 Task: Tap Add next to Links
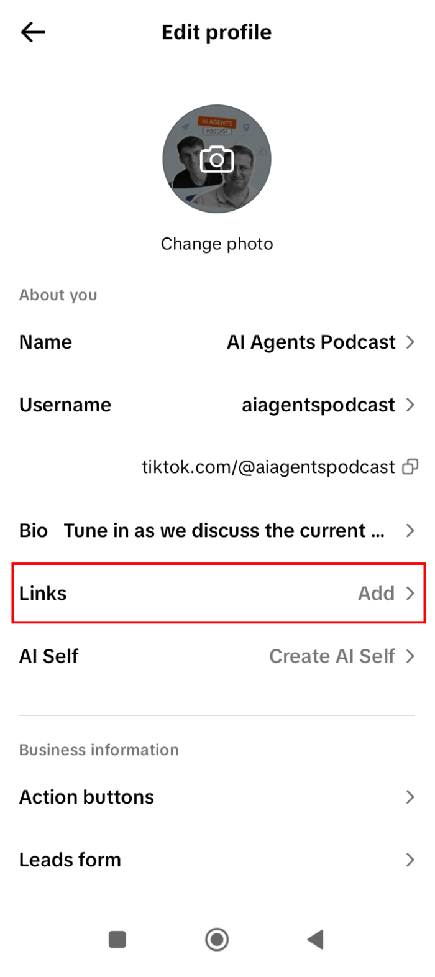click(376, 594)
